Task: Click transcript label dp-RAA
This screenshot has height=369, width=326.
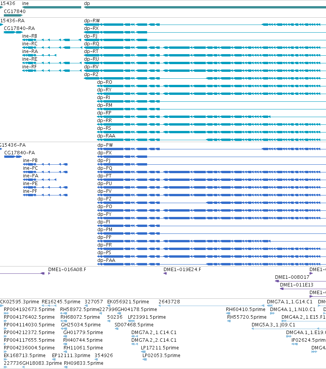Action: 106,136
